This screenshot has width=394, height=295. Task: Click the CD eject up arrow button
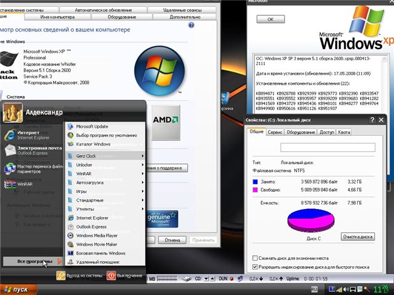pyautogui.click(x=212, y=278)
